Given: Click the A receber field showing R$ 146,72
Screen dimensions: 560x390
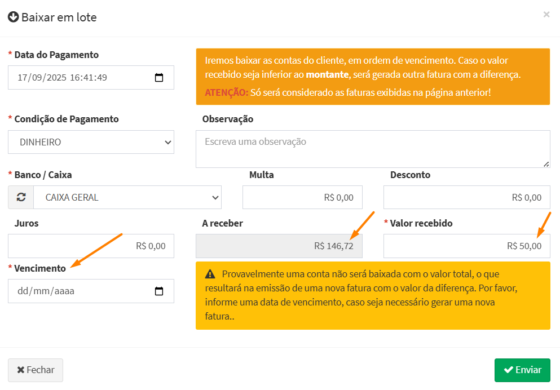Looking at the screenshot, I should pyautogui.click(x=279, y=246).
